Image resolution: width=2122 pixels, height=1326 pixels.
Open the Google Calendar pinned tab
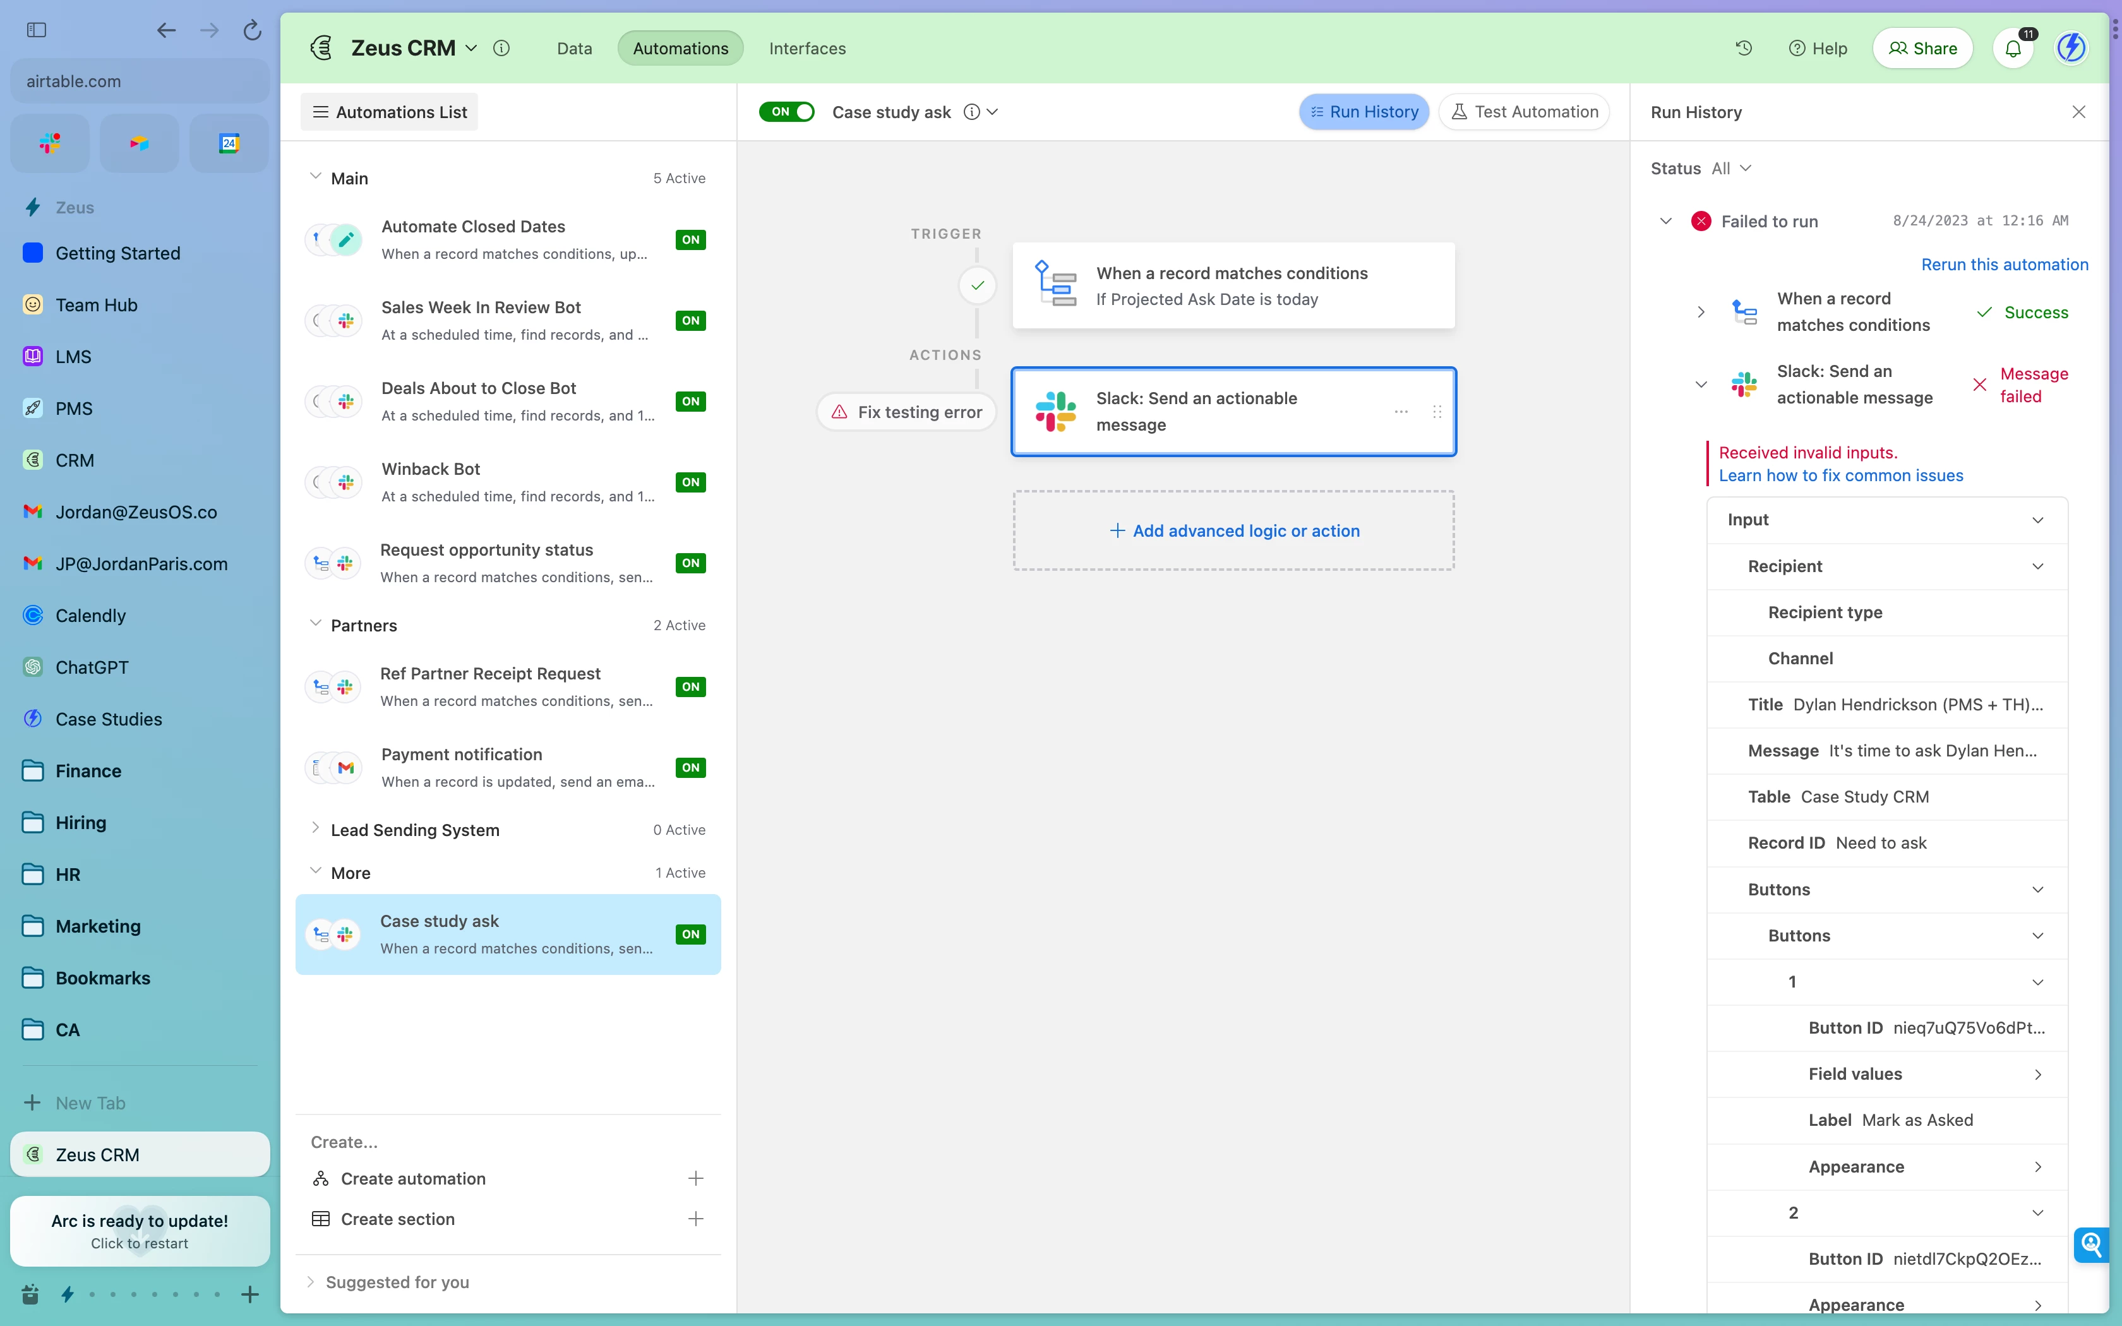[x=229, y=143]
